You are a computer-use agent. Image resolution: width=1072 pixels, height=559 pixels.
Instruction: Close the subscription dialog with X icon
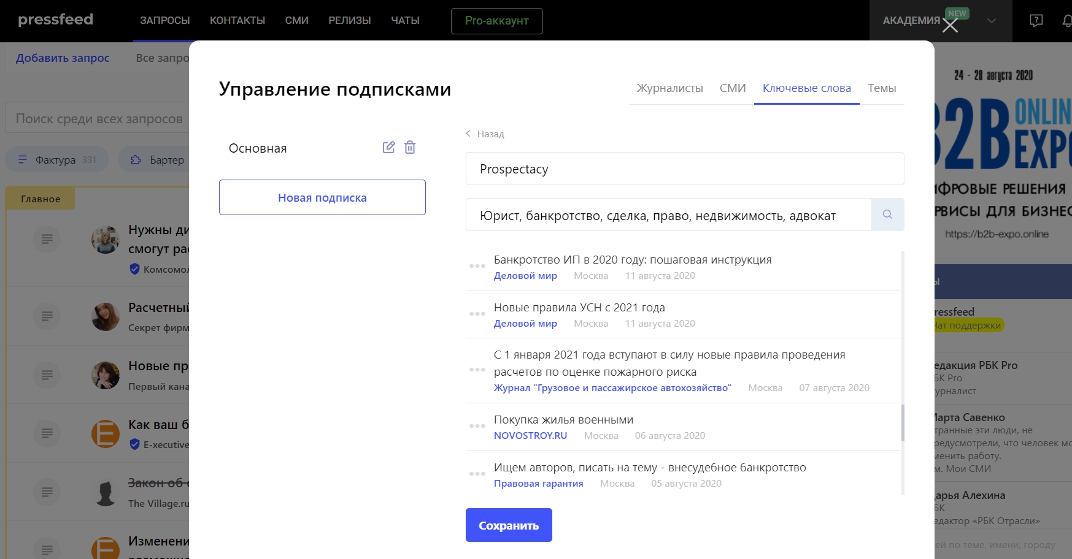coord(950,26)
